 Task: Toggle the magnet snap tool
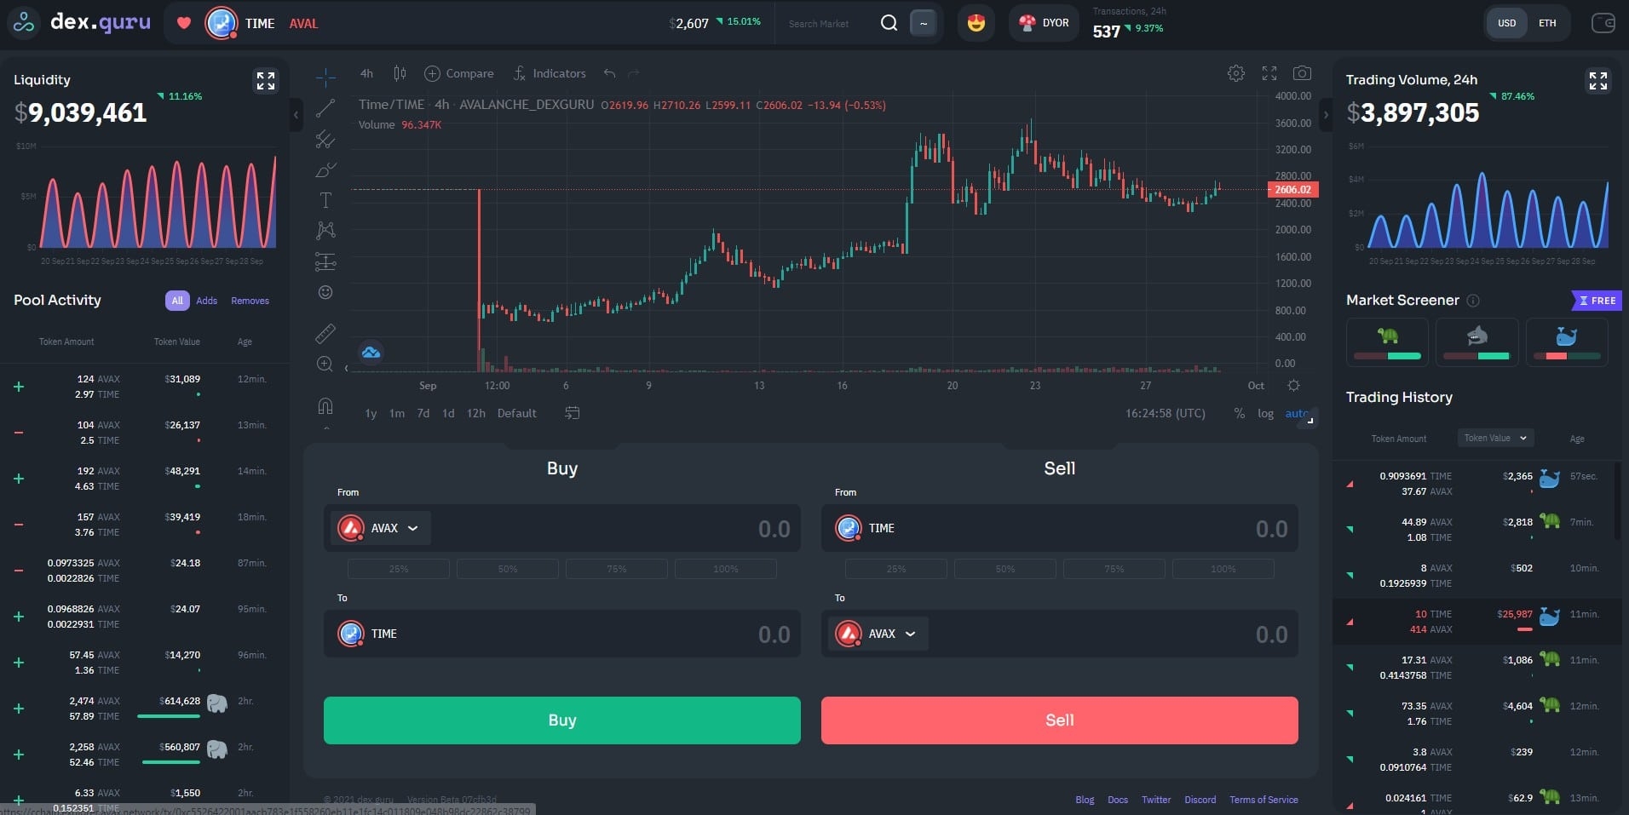point(325,405)
